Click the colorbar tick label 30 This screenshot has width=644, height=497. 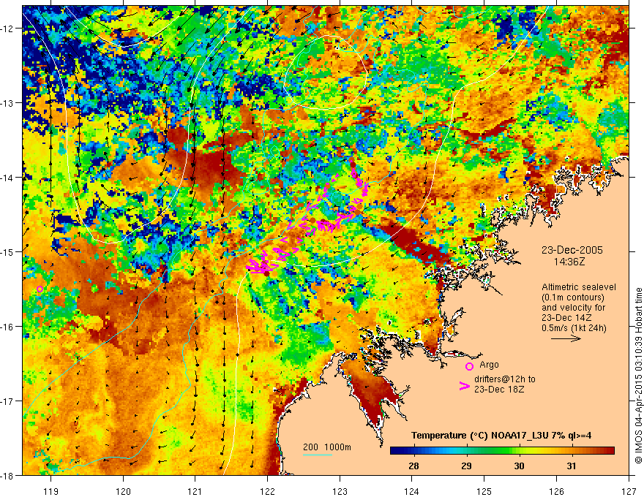(x=519, y=466)
